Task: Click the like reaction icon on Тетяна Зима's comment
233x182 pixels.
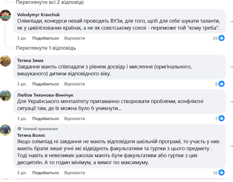Action: coord(222,84)
